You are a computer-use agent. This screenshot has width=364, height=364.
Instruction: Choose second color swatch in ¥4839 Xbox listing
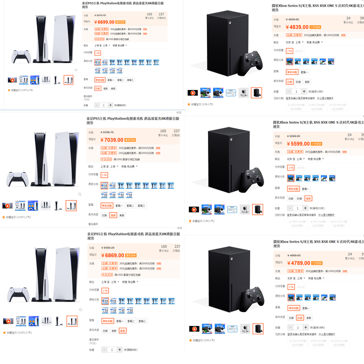click(298, 61)
